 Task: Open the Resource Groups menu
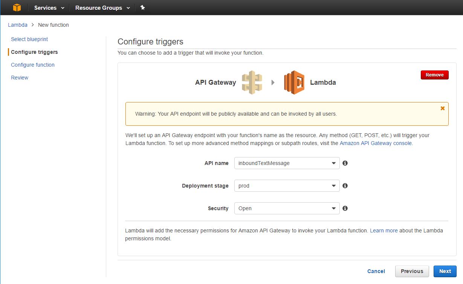pos(102,8)
